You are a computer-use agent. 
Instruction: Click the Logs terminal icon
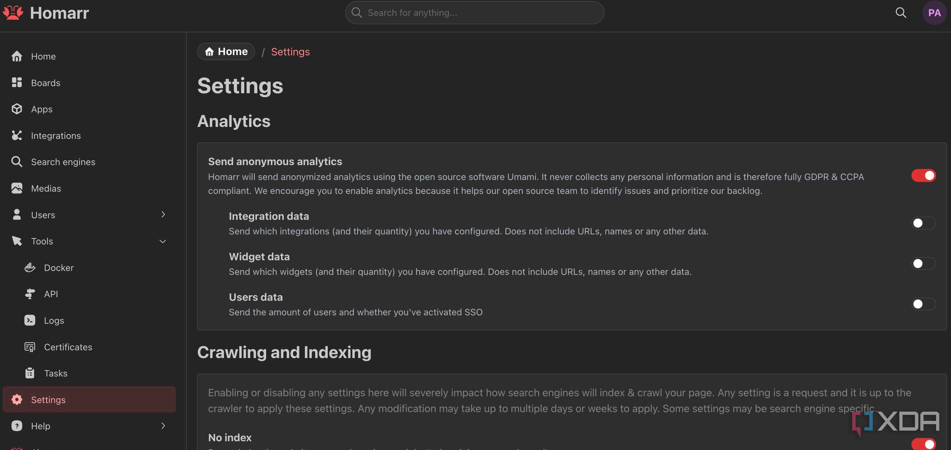pyautogui.click(x=30, y=320)
